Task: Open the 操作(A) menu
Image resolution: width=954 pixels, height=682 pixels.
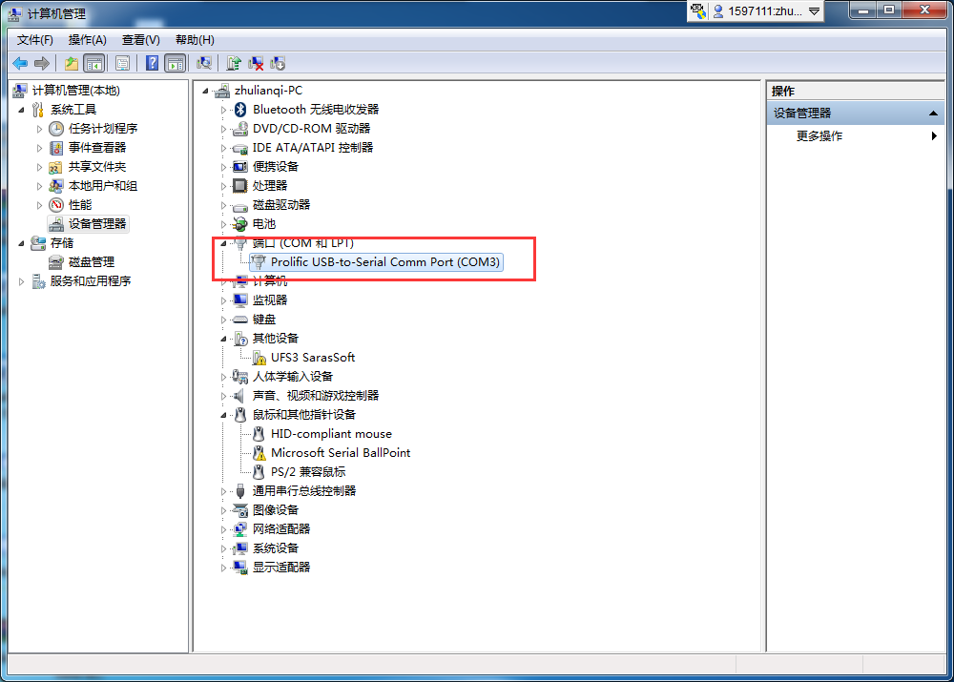Action: (88, 40)
